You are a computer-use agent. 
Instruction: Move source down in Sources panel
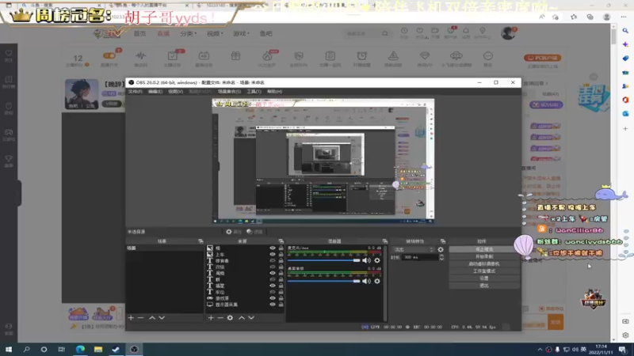click(x=251, y=318)
